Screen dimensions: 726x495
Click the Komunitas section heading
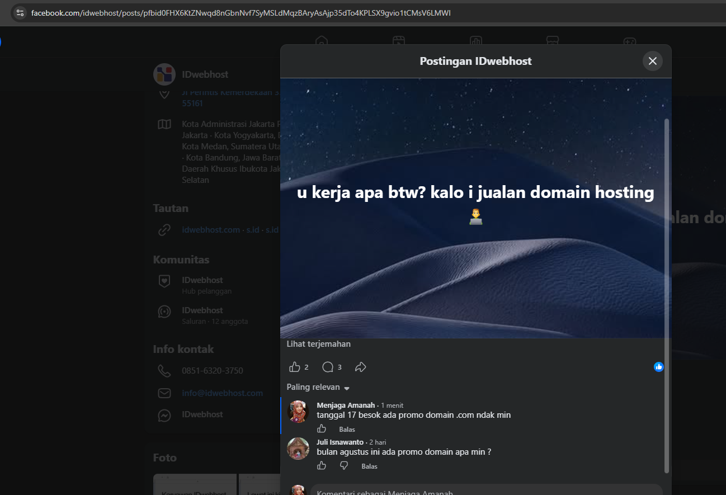pos(181,260)
